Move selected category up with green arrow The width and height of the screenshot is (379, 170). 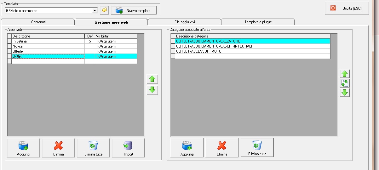tap(345, 74)
